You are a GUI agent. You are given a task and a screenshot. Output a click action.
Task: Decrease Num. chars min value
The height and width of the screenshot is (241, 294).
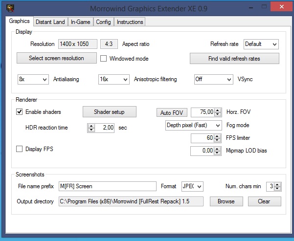(x=277, y=189)
